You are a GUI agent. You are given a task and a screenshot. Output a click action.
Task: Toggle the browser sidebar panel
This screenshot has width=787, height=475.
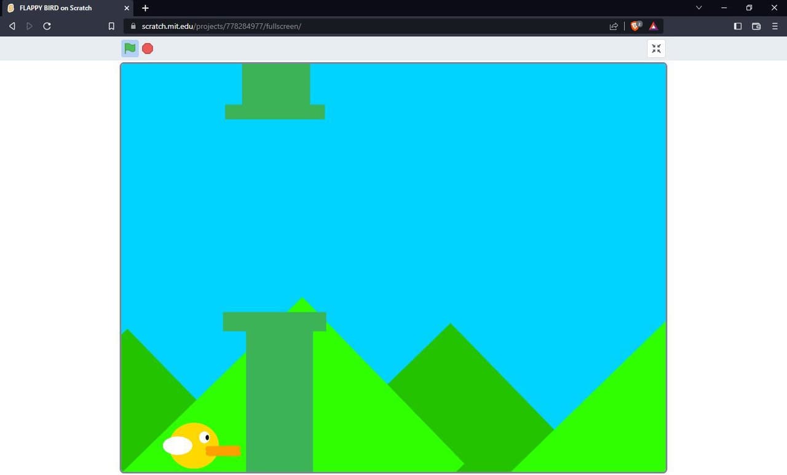[738, 26]
